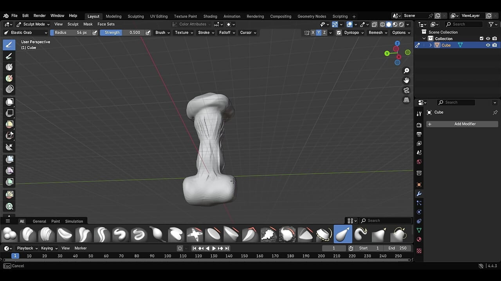The image size is (501, 281).
Task: Choose the Blob brush thumbnail
Action: pos(9,234)
